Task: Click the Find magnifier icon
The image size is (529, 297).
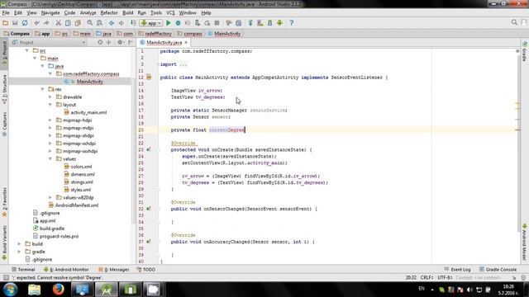Action: click(x=90, y=23)
